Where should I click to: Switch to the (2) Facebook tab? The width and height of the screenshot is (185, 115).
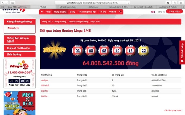pos(93,7)
